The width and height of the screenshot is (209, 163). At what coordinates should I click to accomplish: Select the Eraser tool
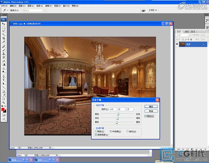(4, 61)
